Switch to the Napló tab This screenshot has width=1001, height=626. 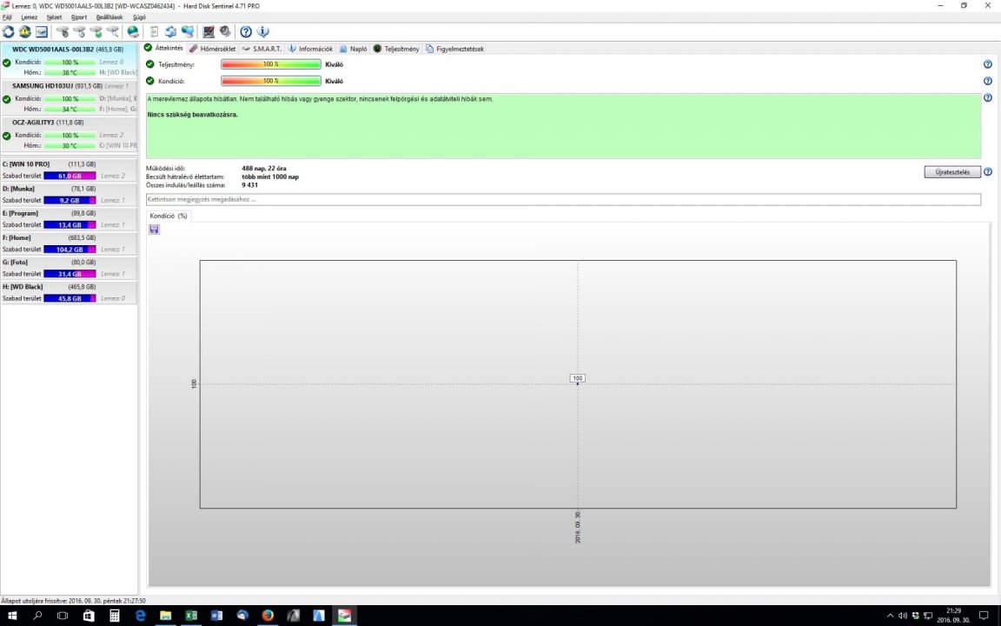pyautogui.click(x=353, y=49)
